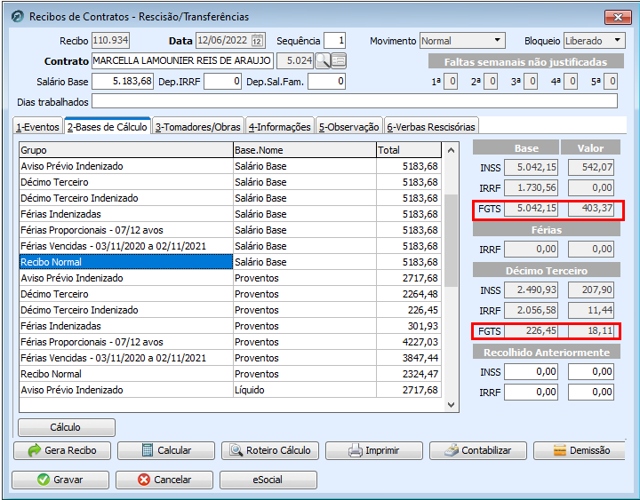
Task: Open the eSocial button
Action: point(268,480)
